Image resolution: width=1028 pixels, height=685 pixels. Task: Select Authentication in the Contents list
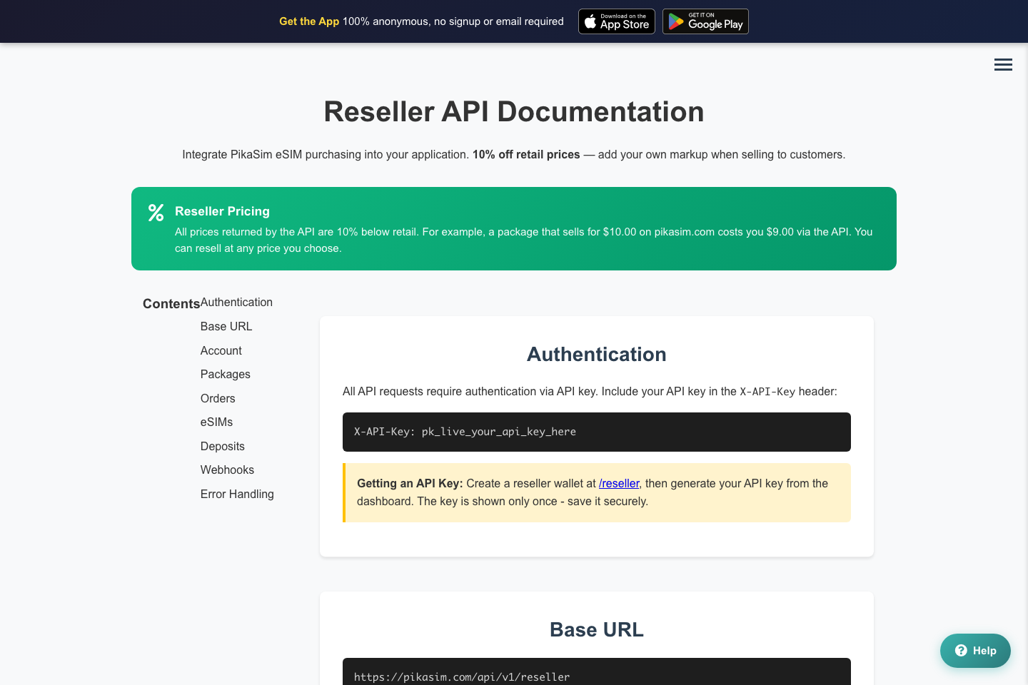click(x=236, y=302)
